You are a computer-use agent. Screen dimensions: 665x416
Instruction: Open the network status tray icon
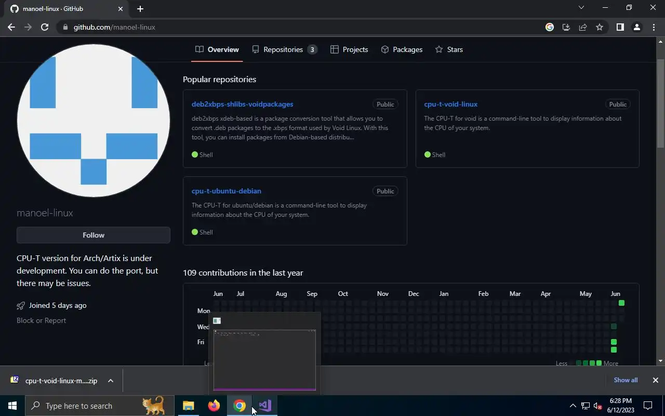click(x=585, y=406)
